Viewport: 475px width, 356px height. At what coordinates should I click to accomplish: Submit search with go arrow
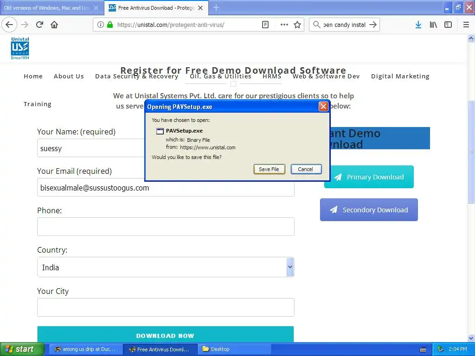373,25
